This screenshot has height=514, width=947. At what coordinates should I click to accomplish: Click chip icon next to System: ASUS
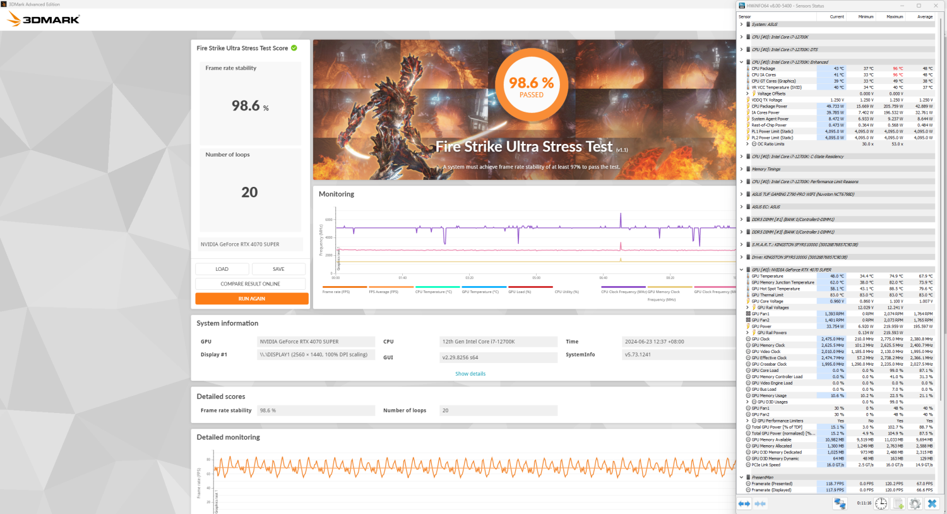748,25
